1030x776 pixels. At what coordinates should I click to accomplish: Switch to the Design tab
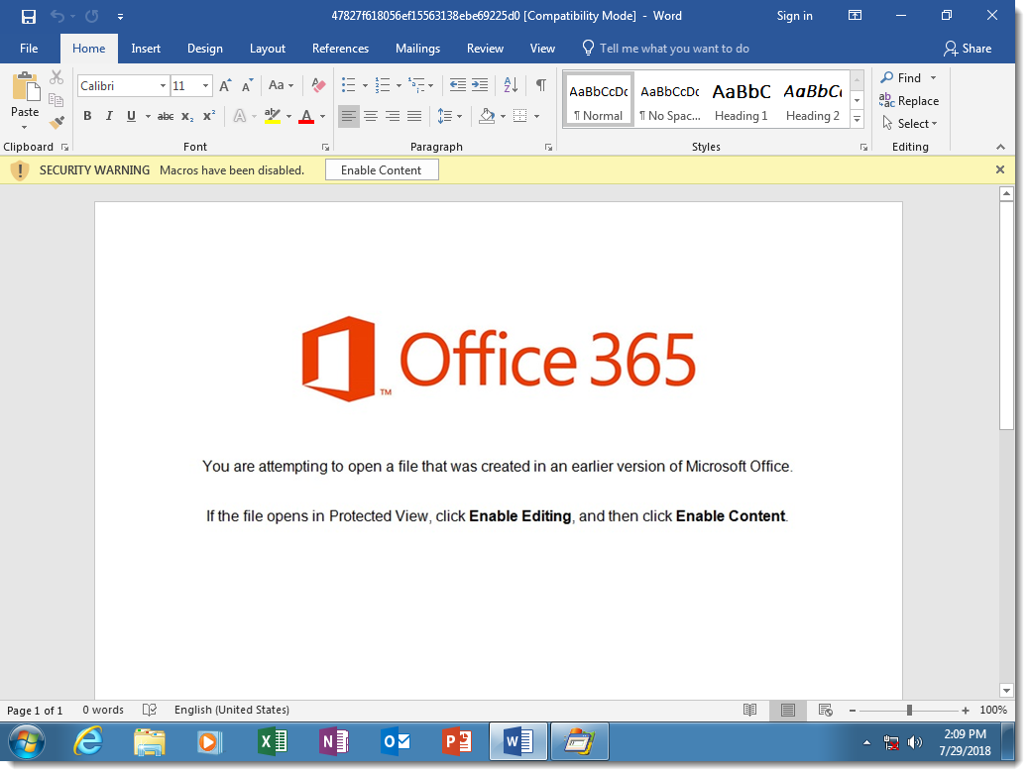tap(205, 49)
